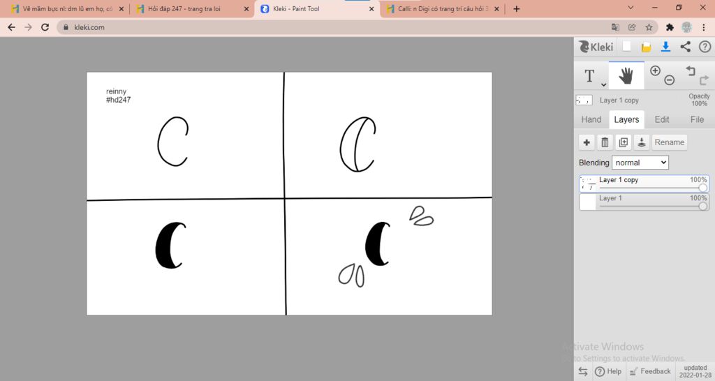Zoom out with the minus magnifier

(669, 80)
